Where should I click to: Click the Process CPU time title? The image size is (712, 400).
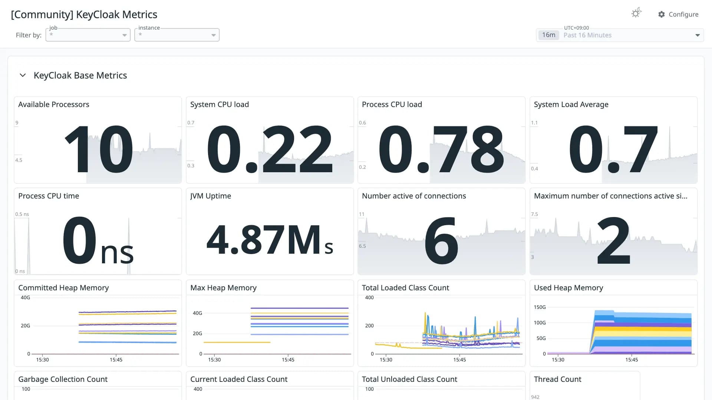tap(49, 196)
